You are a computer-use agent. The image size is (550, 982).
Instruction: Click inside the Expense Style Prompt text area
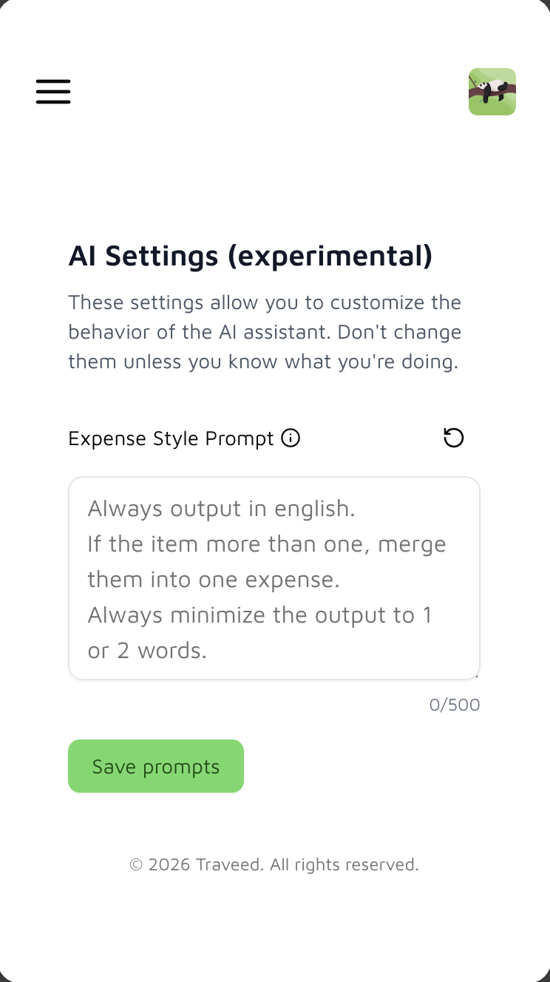tap(274, 578)
